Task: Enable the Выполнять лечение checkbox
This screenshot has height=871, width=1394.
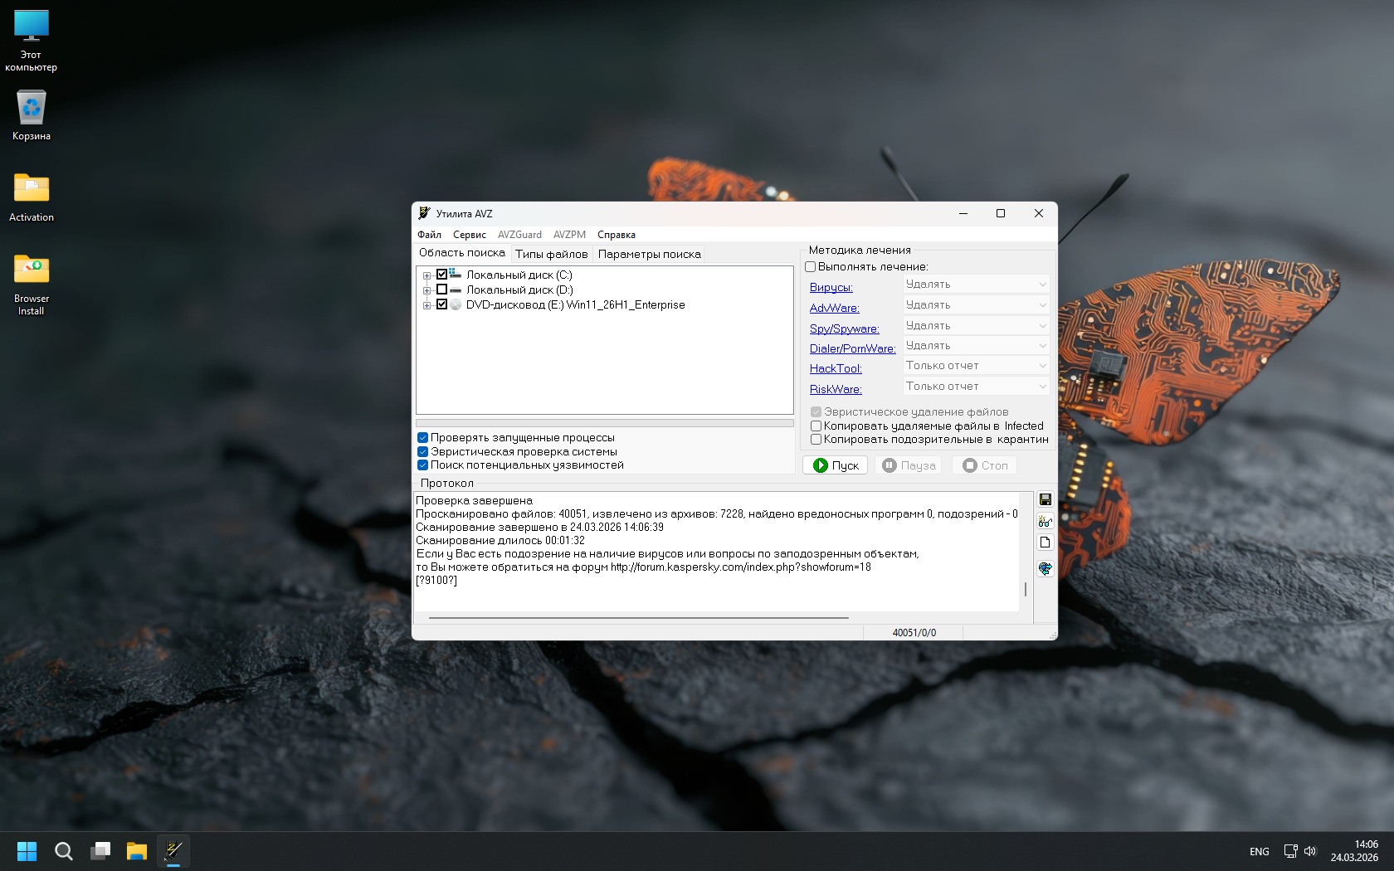Action: pyautogui.click(x=811, y=267)
